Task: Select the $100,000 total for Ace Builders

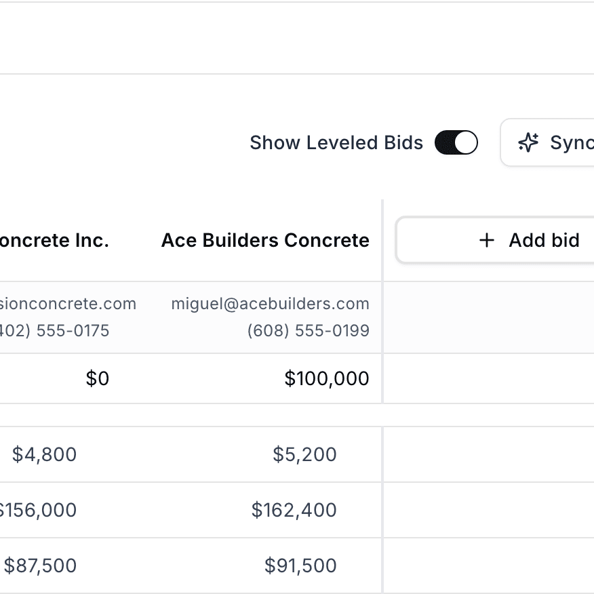Action: click(327, 378)
